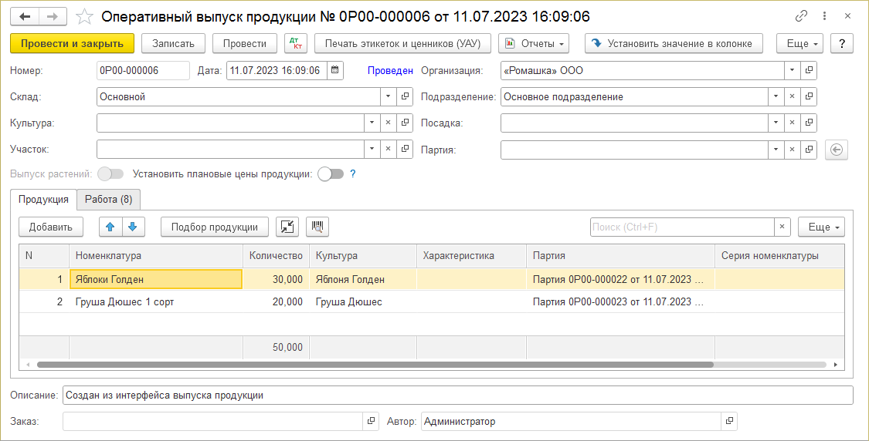The height and width of the screenshot is (441, 869).
Task: Click into the Номер field
Action: click(x=143, y=70)
